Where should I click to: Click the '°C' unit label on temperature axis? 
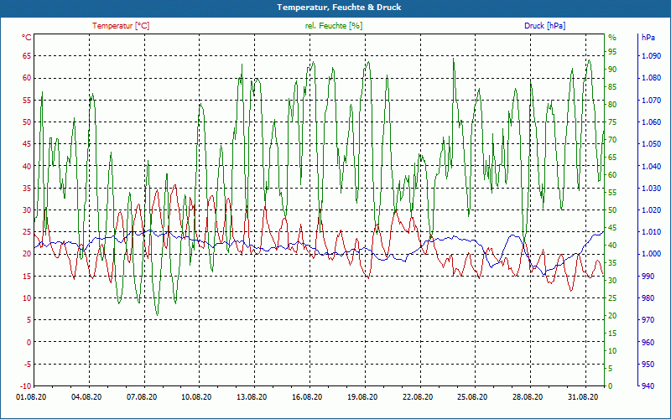point(27,38)
